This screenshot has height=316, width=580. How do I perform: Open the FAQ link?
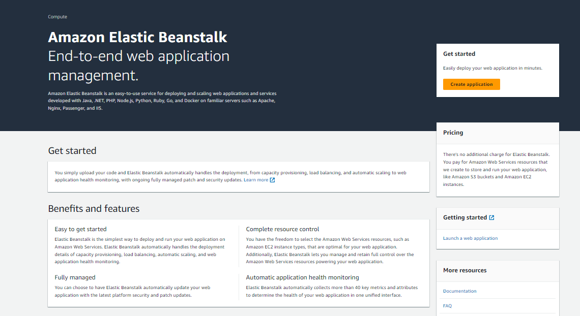tap(447, 305)
